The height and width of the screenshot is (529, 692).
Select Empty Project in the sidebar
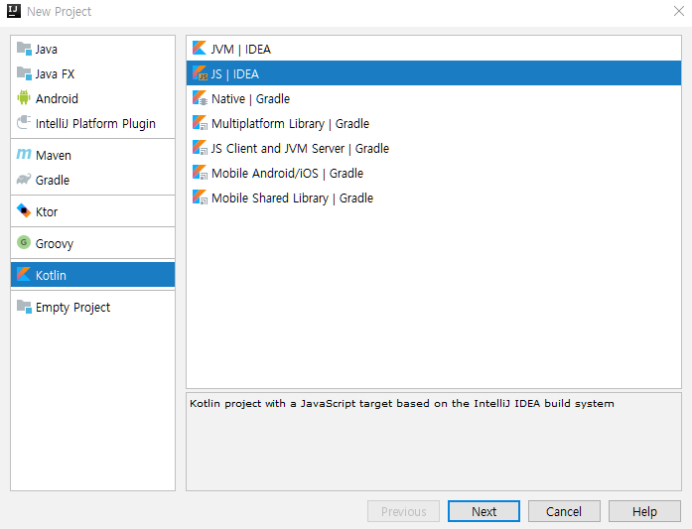[72, 307]
